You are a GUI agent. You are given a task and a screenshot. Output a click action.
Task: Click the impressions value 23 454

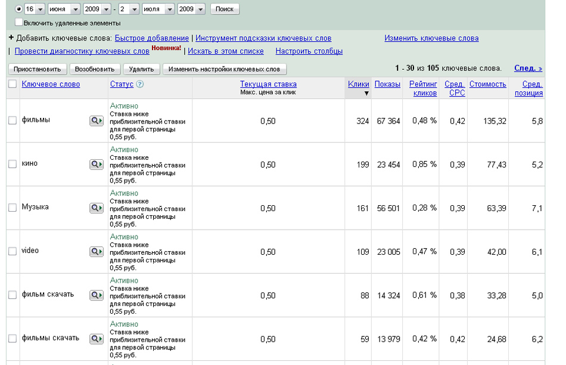[388, 165]
